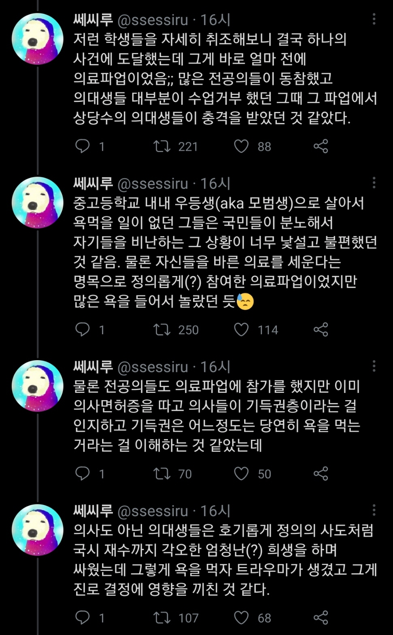Open more options for the first tweet

point(374,19)
